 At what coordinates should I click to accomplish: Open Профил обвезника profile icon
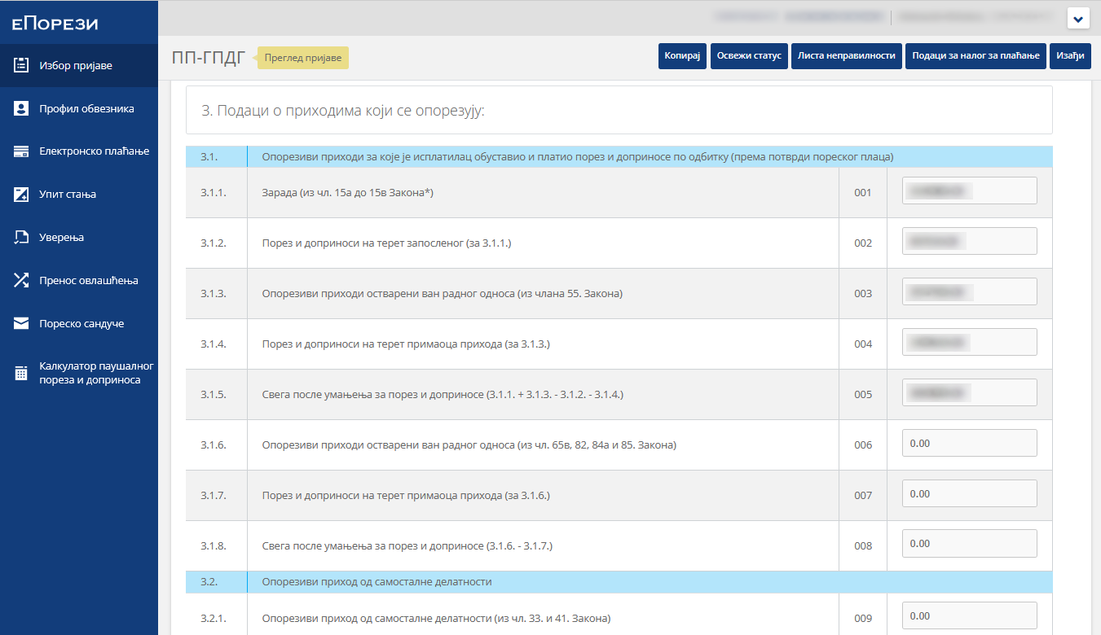click(x=22, y=108)
